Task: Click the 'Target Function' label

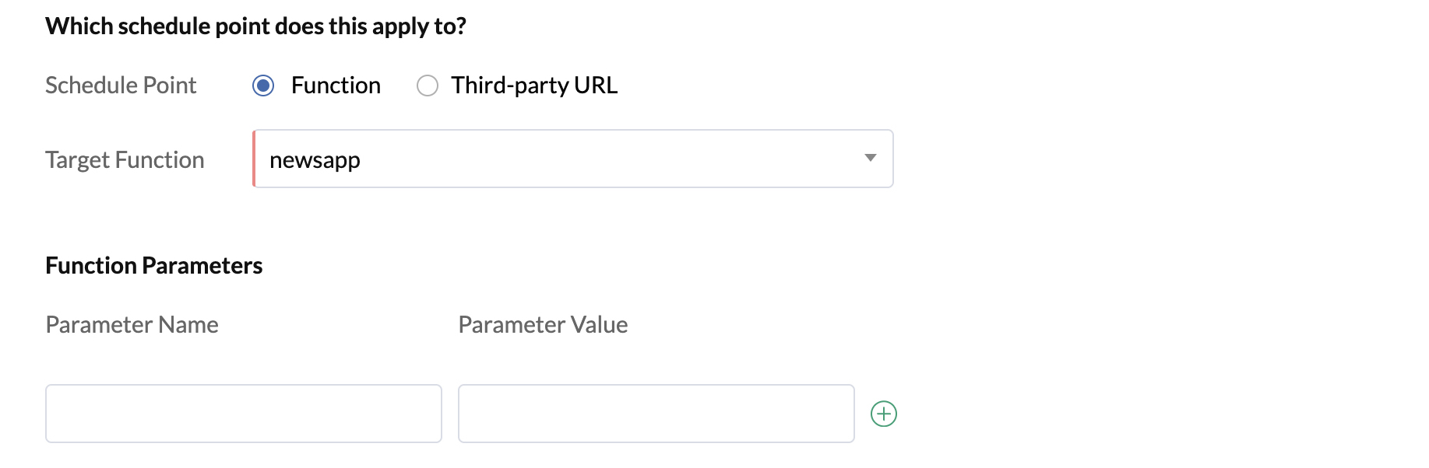Action: (x=125, y=160)
